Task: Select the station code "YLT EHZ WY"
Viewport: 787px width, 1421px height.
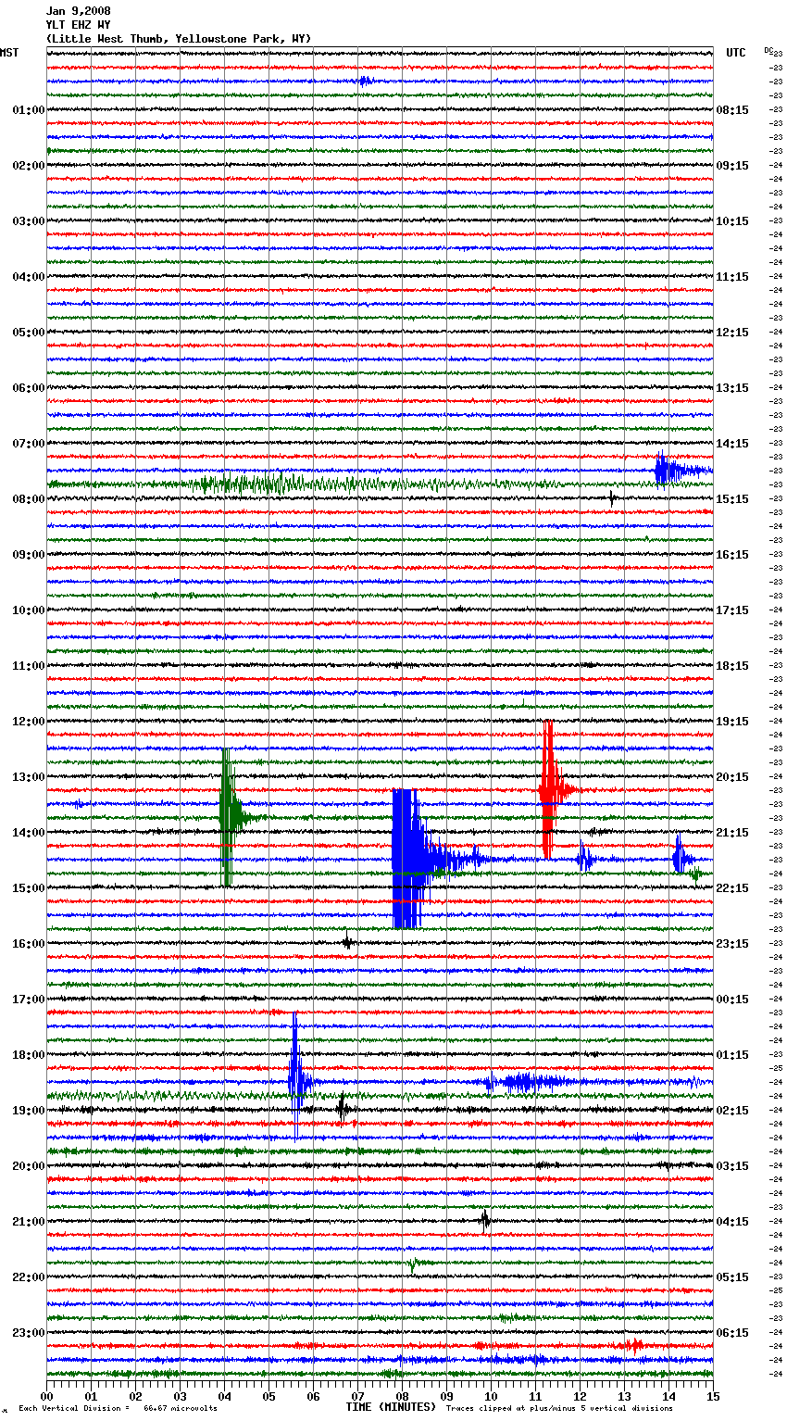Action: 78,25
